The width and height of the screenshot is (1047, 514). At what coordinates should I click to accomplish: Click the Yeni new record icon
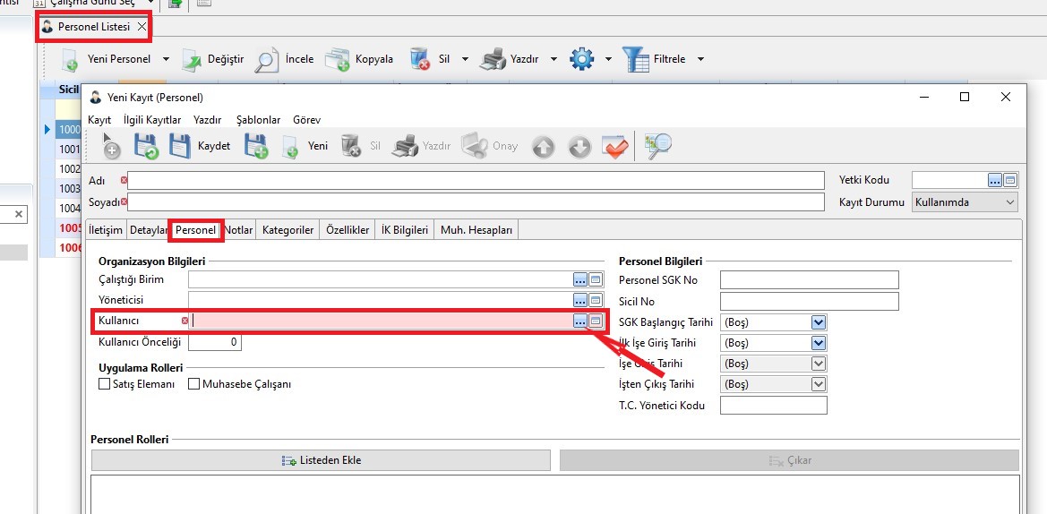pyautogui.click(x=290, y=146)
